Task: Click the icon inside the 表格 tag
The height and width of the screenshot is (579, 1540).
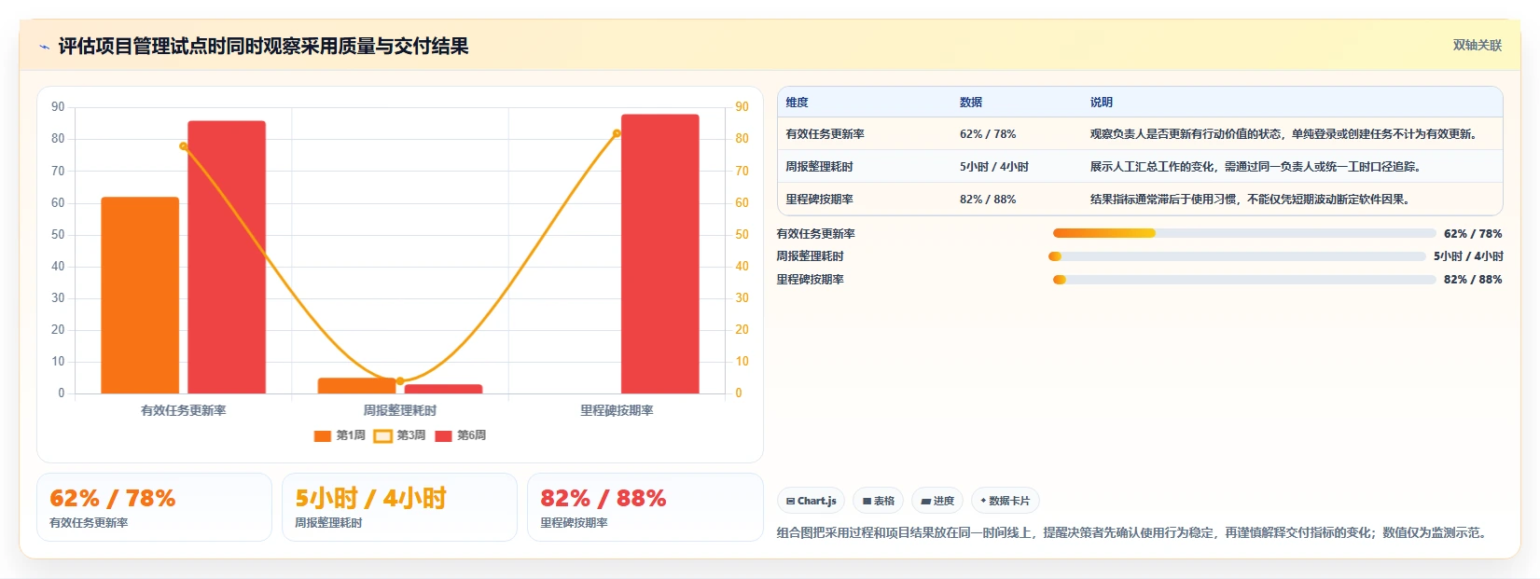Action: (x=867, y=502)
